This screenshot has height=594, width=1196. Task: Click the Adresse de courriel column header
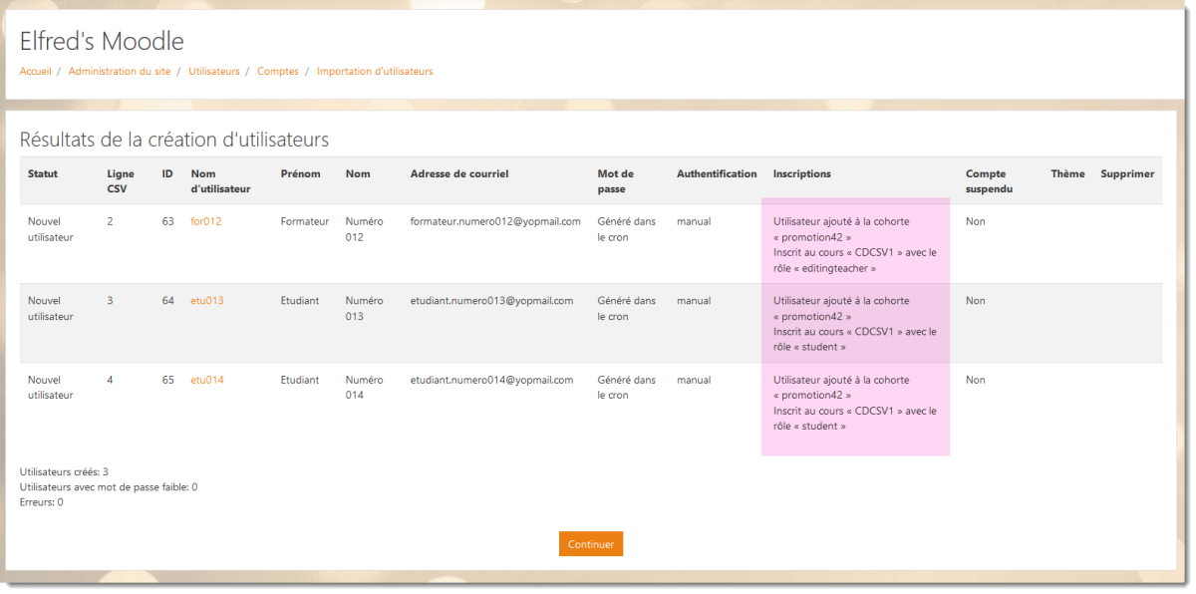459,173
